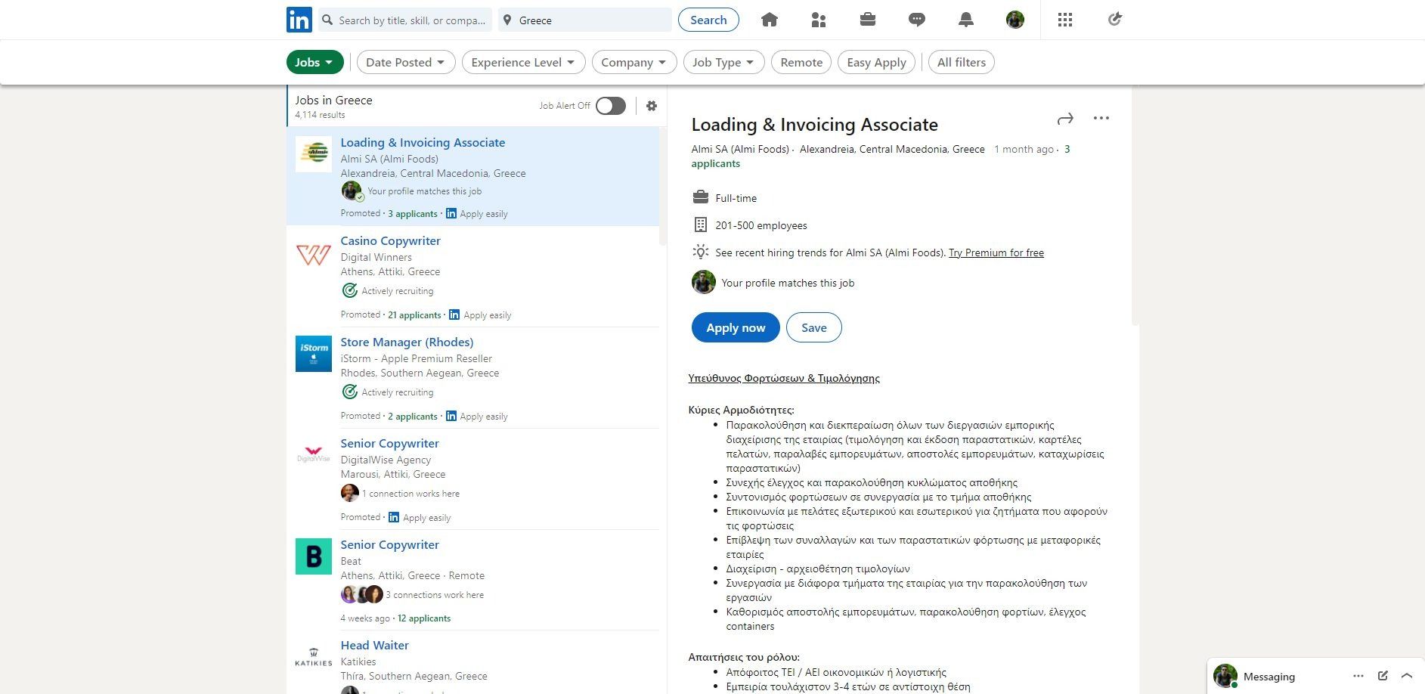Screen dimensions: 1425x694
Task: Open the Jobs briefcase icon
Action: (868, 20)
